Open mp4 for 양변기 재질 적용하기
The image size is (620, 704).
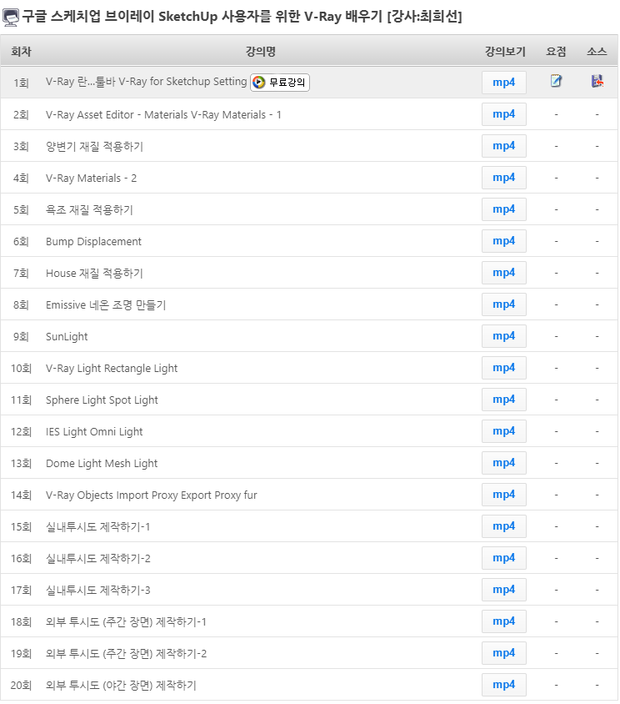(x=504, y=146)
